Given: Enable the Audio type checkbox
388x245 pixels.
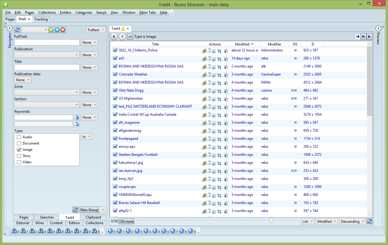Looking at the screenshot, I should point(19,137).
